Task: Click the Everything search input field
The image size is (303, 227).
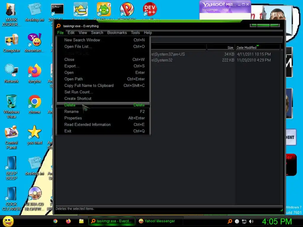Action: tap(216, 40)
